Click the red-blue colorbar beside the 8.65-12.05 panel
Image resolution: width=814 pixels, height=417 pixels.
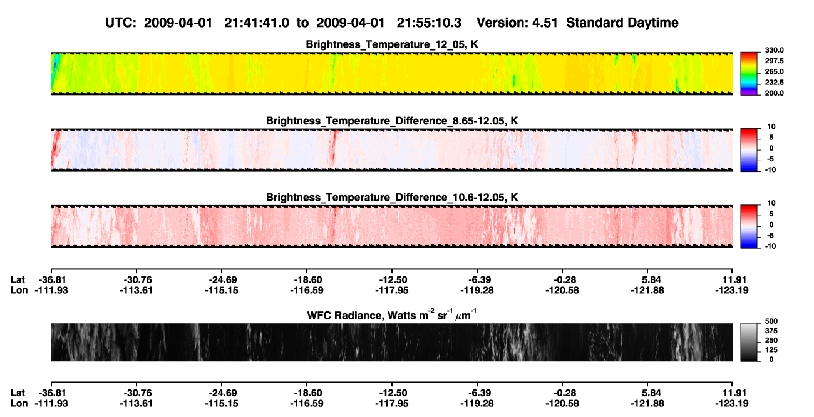(x=749, y=150)
